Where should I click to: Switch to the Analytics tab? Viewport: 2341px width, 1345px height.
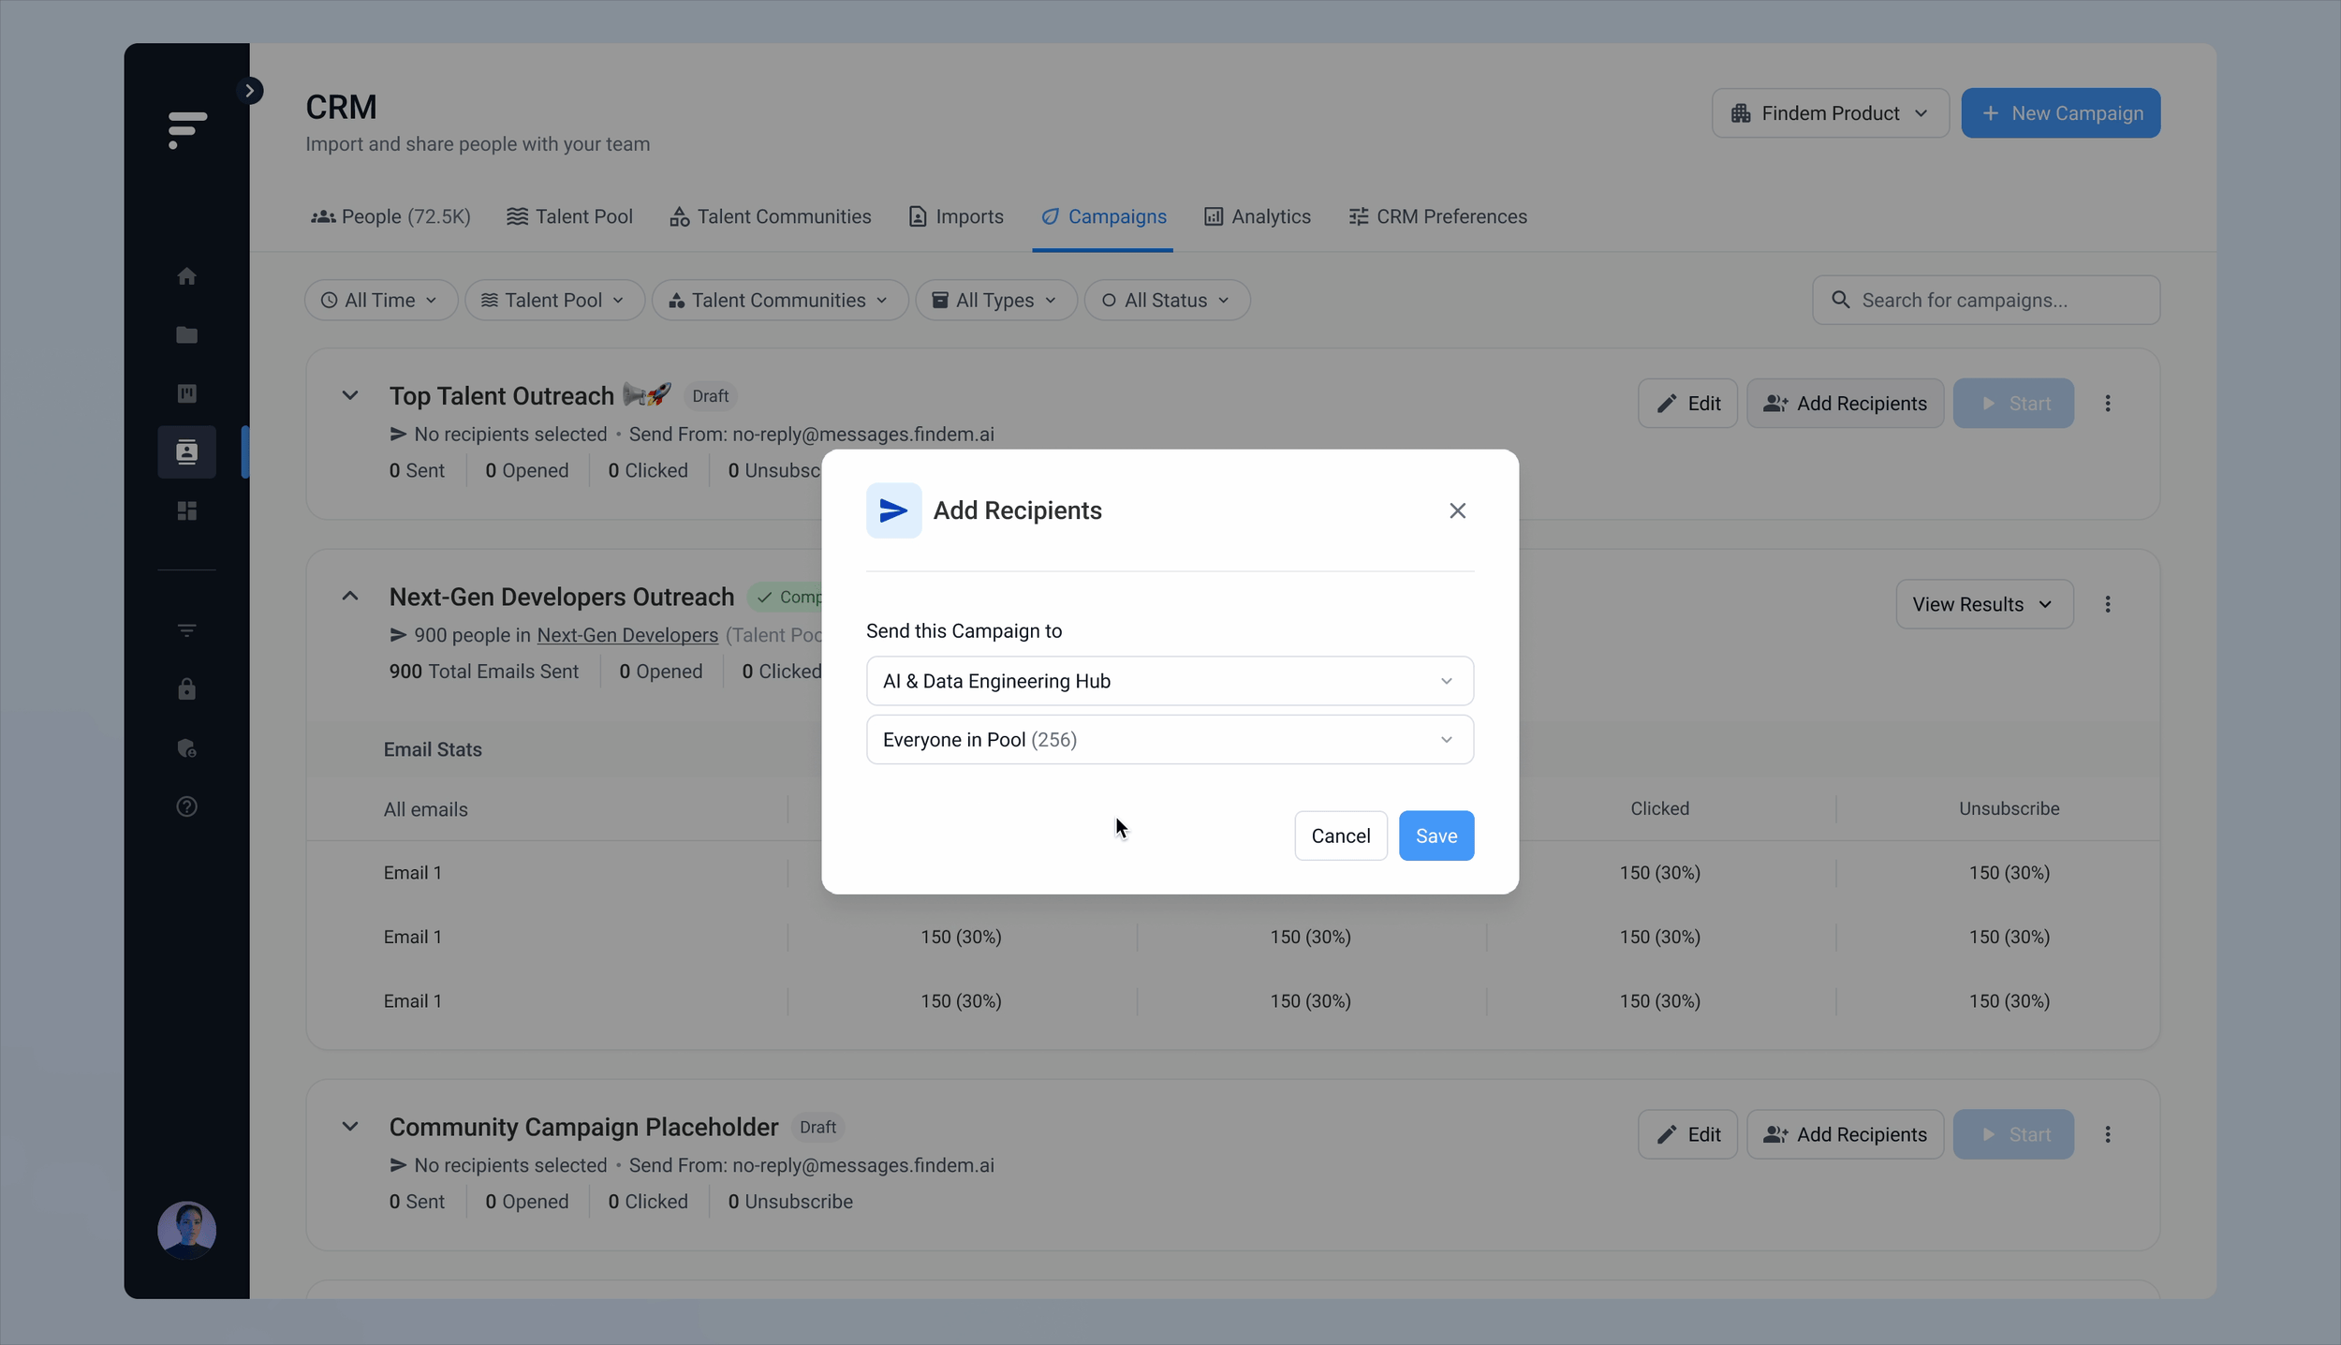pos(1257,217)
